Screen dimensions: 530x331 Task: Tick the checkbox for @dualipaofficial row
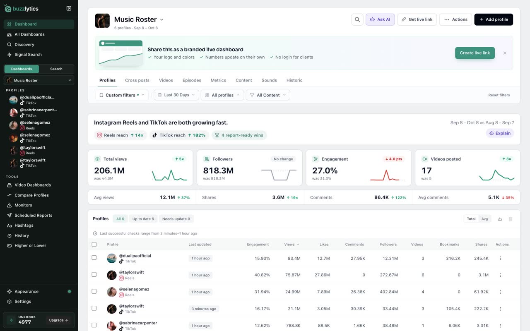coord(94,257)
